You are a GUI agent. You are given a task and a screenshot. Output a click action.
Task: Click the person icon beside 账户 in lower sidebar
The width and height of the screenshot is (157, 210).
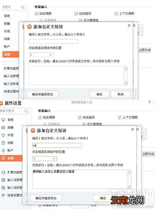(3, 150)
